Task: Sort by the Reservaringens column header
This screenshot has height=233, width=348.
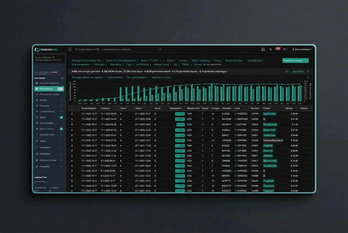Action: point(89,108)
